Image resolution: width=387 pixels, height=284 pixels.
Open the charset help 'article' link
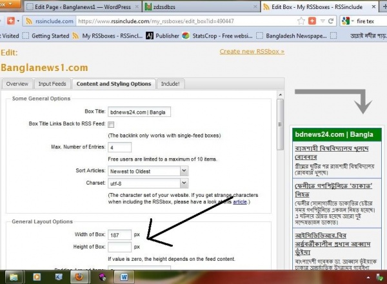[240, 202]
